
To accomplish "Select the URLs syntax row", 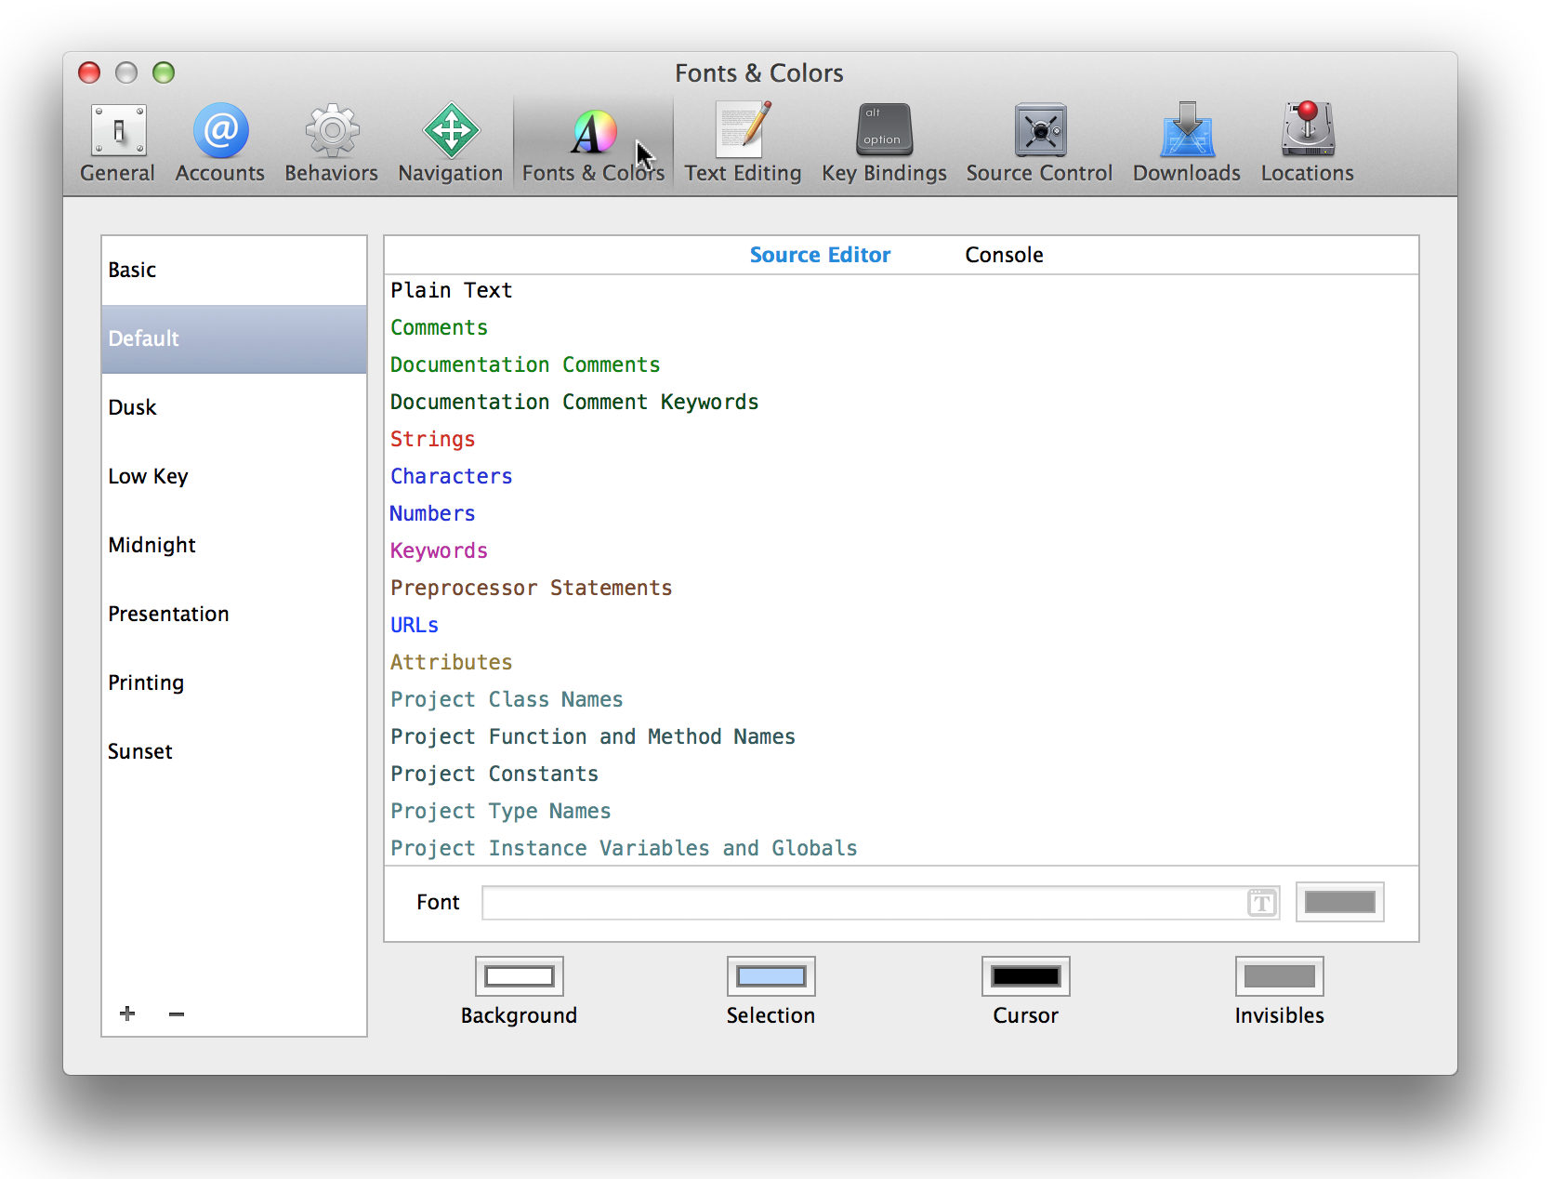I will (902, 625).
